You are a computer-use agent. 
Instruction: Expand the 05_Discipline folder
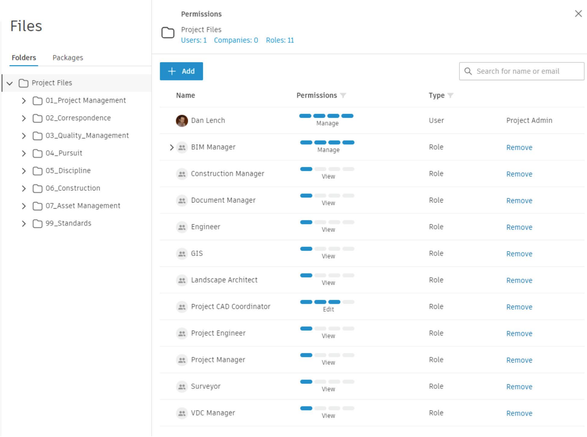pos(24,171)
